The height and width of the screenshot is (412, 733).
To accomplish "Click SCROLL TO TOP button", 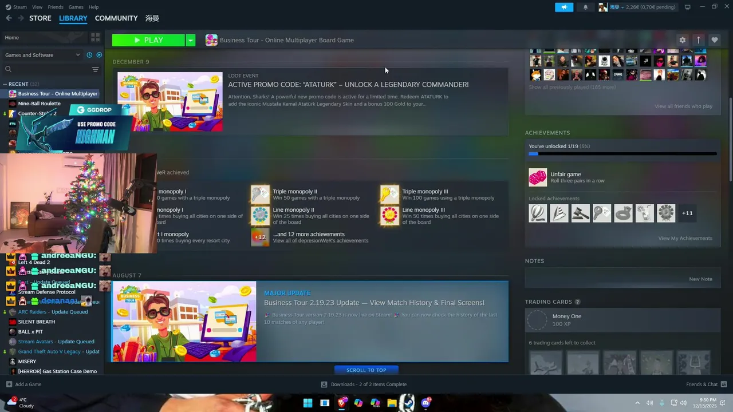I will [x=366, y=370].
